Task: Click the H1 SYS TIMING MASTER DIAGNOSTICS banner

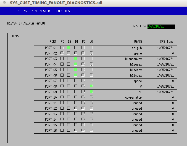Action: point(43,11)
